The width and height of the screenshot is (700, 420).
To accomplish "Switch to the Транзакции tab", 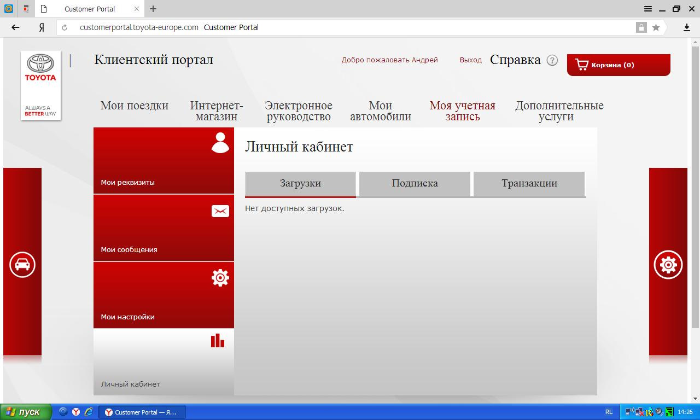I will click(x=529, y=184).
